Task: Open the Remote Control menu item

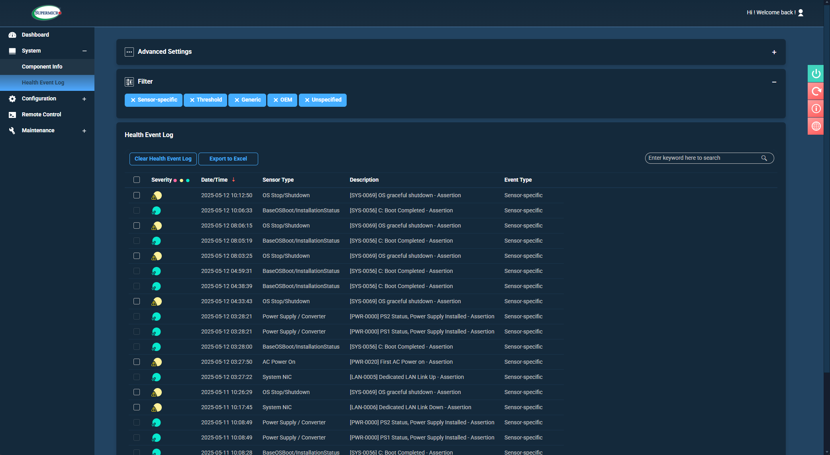Action: (x=41, y=114)
